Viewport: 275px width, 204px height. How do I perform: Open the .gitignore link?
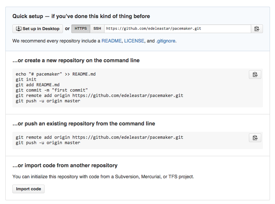(x=165, y=41)
